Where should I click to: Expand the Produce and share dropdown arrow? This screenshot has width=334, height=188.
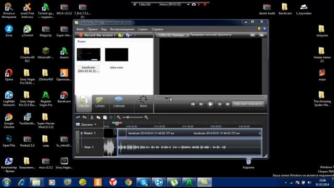click(x=131, y=36)
